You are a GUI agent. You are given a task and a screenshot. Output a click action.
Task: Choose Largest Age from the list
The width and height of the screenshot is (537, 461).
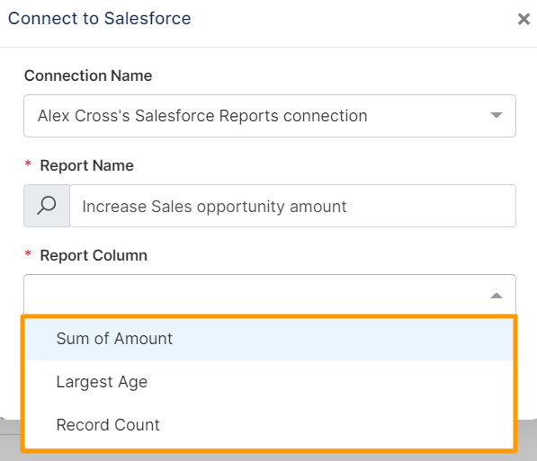(269, 382)
